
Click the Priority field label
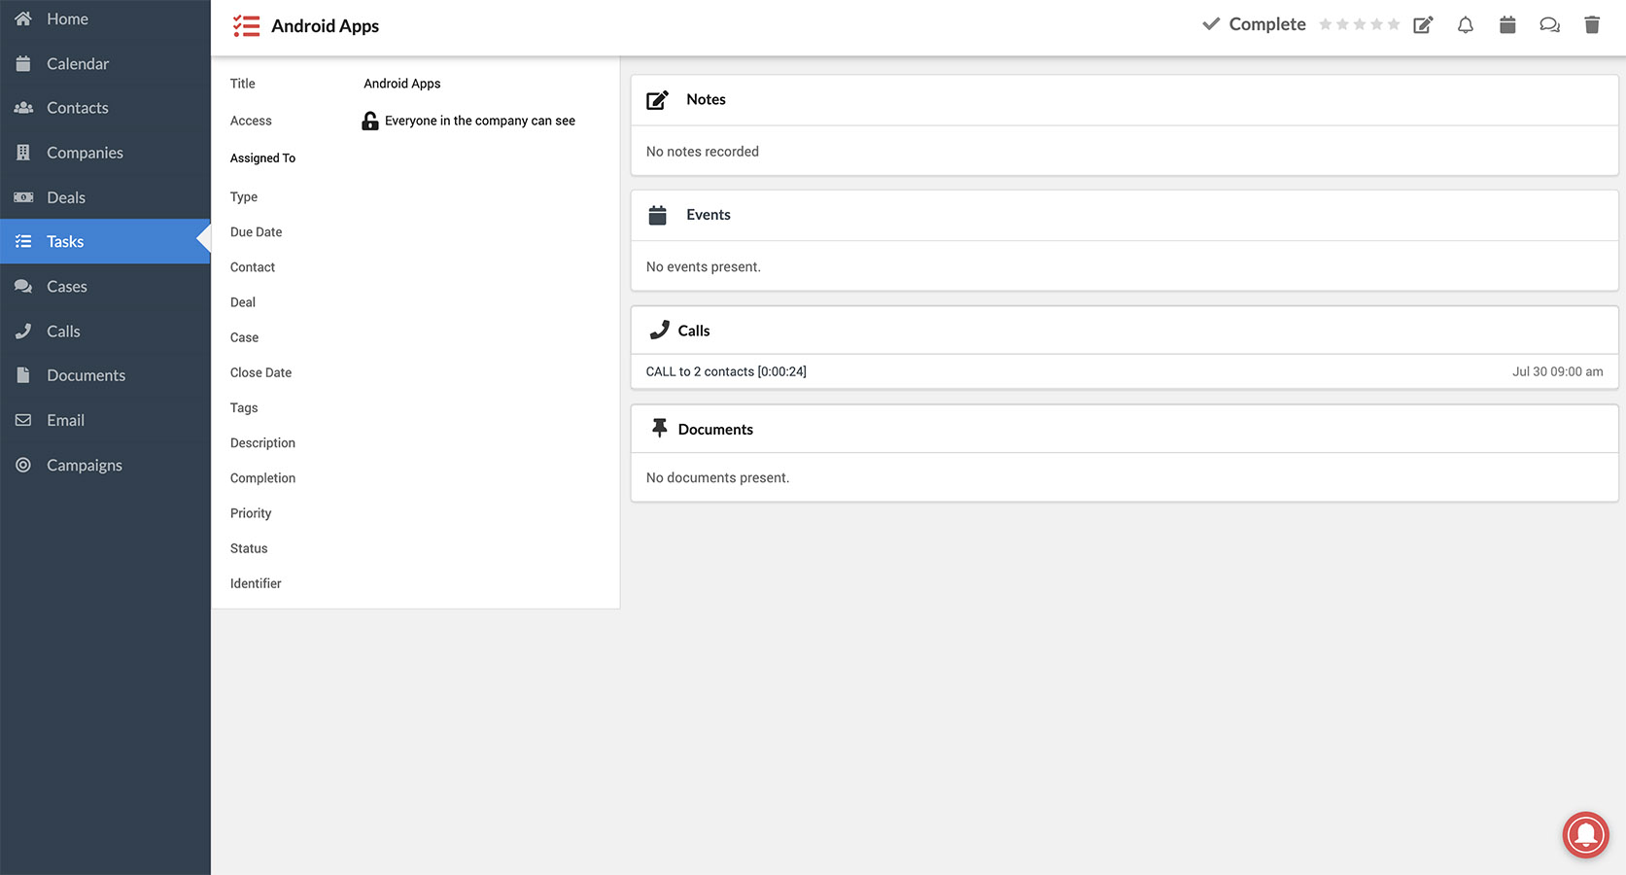(x=251, y=513)
